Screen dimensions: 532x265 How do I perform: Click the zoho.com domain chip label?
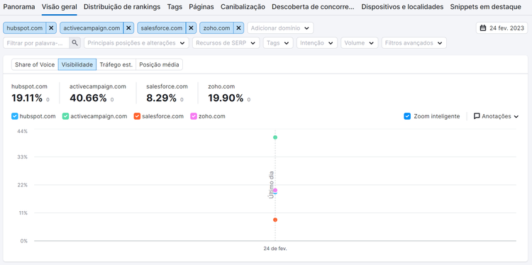216,28
